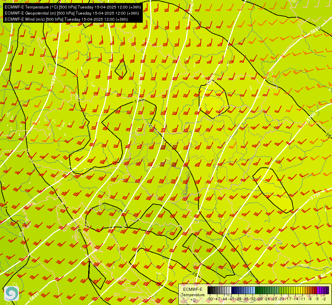Screen dimensions: 332x305
Task: Click the 5700 geopotential contour label
Action: [x=311, y=117]
